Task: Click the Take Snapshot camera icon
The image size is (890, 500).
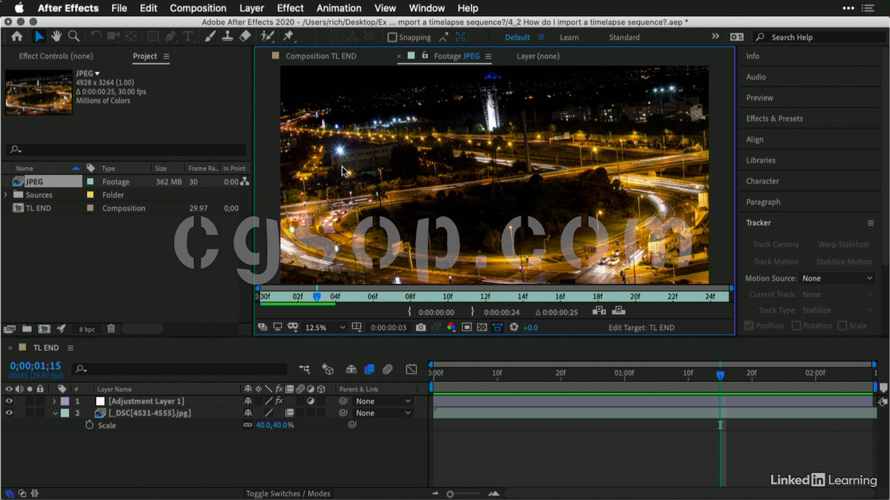Action: click(421, 327)
